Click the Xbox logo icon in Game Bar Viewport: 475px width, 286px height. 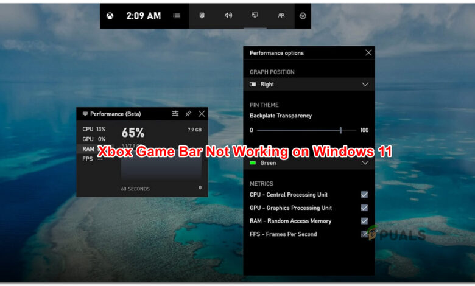(x=110, y=16)
